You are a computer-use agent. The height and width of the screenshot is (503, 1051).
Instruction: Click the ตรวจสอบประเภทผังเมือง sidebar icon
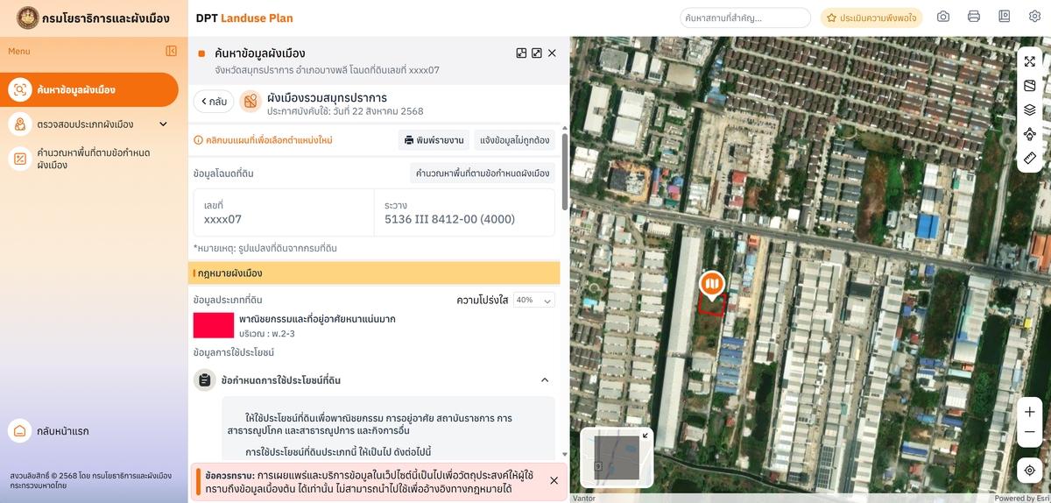[x=19, y=124]
